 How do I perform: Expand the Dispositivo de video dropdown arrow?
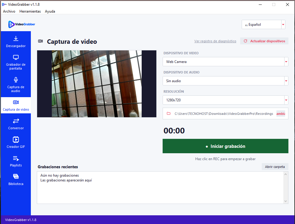pos(286,61)
